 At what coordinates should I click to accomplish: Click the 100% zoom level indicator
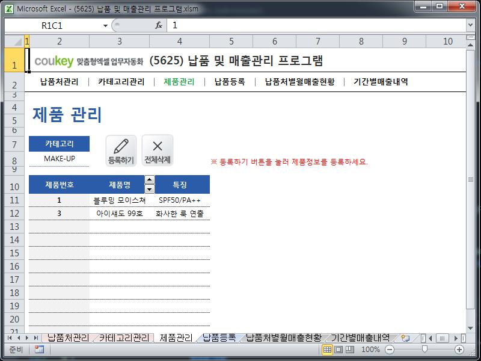pyautogui.click(x=370, y=350)
